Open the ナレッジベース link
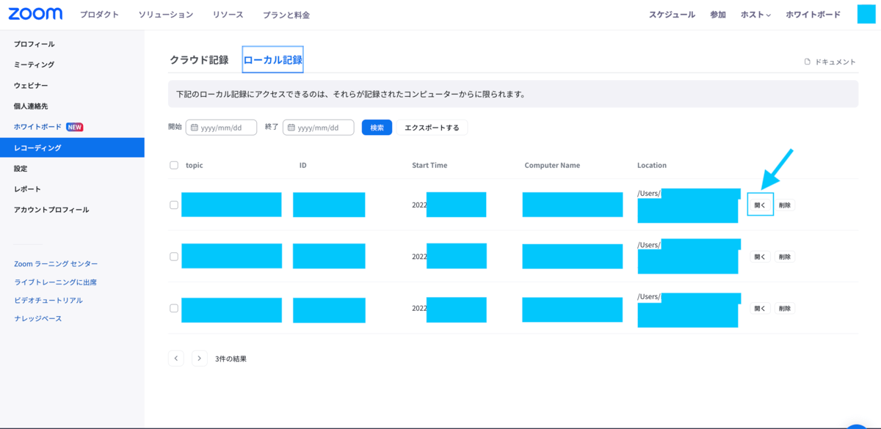 click(x=38, y=318)
